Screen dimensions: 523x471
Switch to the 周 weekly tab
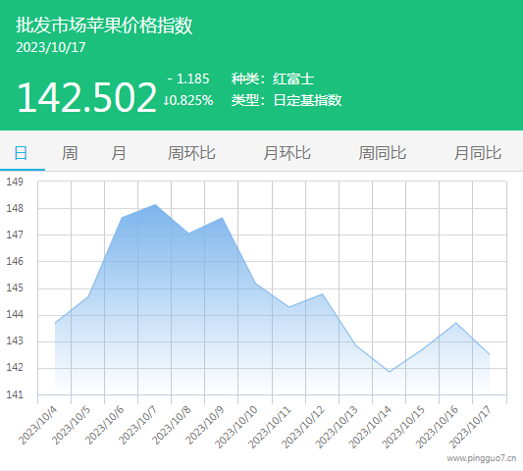pos(70,153)
